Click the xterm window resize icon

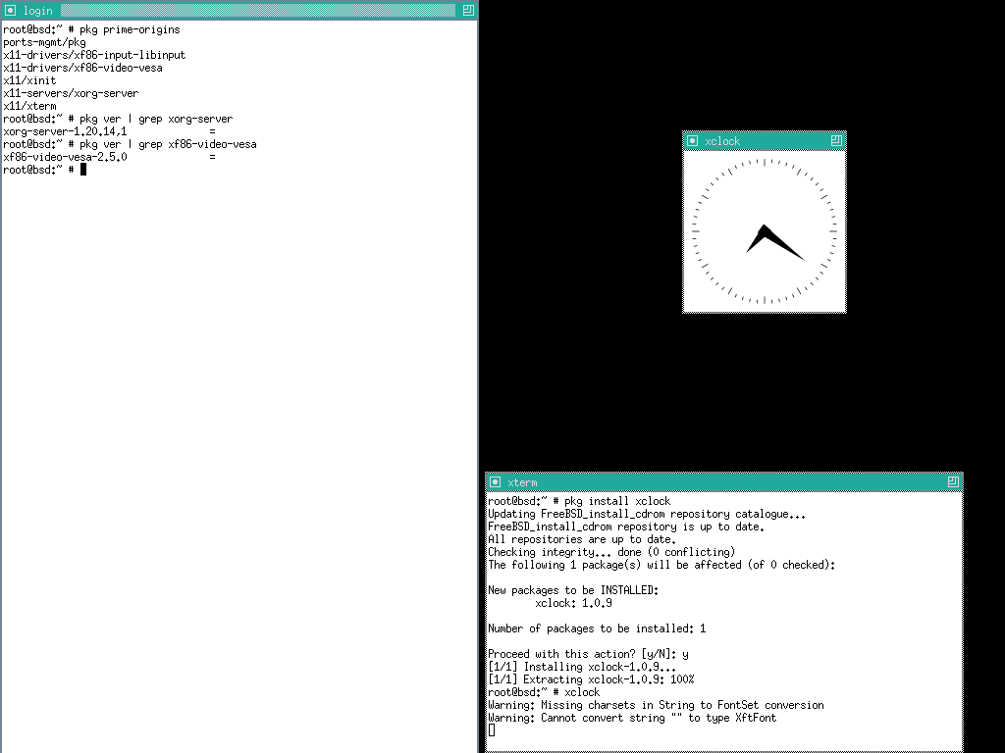point(953,482)
